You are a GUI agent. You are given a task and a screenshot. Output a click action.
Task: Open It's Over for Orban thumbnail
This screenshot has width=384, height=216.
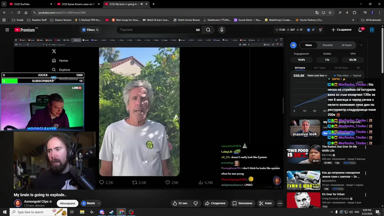coord(303,200)
